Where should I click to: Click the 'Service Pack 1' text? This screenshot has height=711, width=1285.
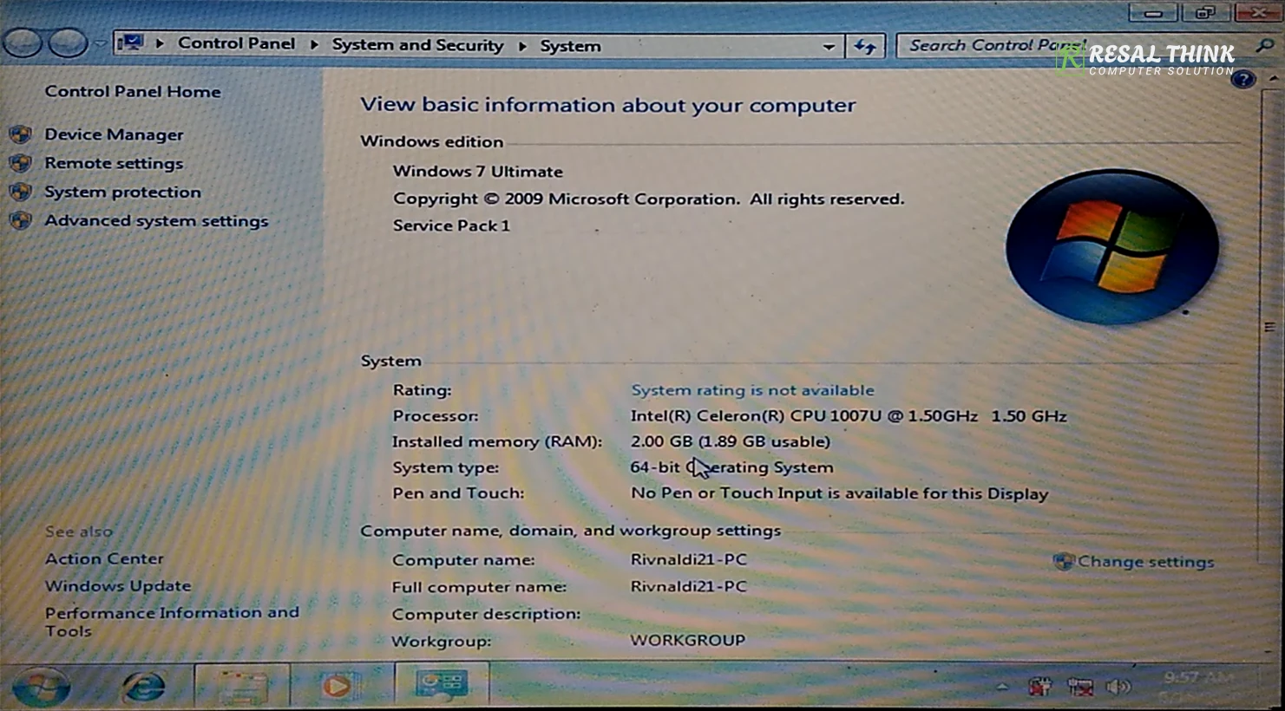(x=451, y=225)
